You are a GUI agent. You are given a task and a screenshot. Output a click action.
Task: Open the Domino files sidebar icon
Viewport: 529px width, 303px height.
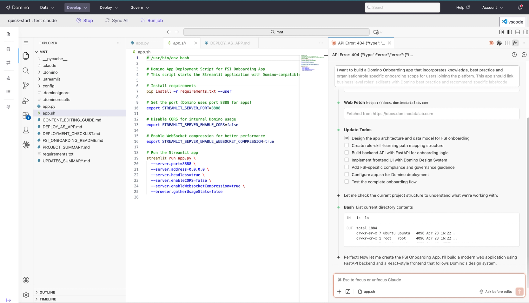tap(8, 34)
